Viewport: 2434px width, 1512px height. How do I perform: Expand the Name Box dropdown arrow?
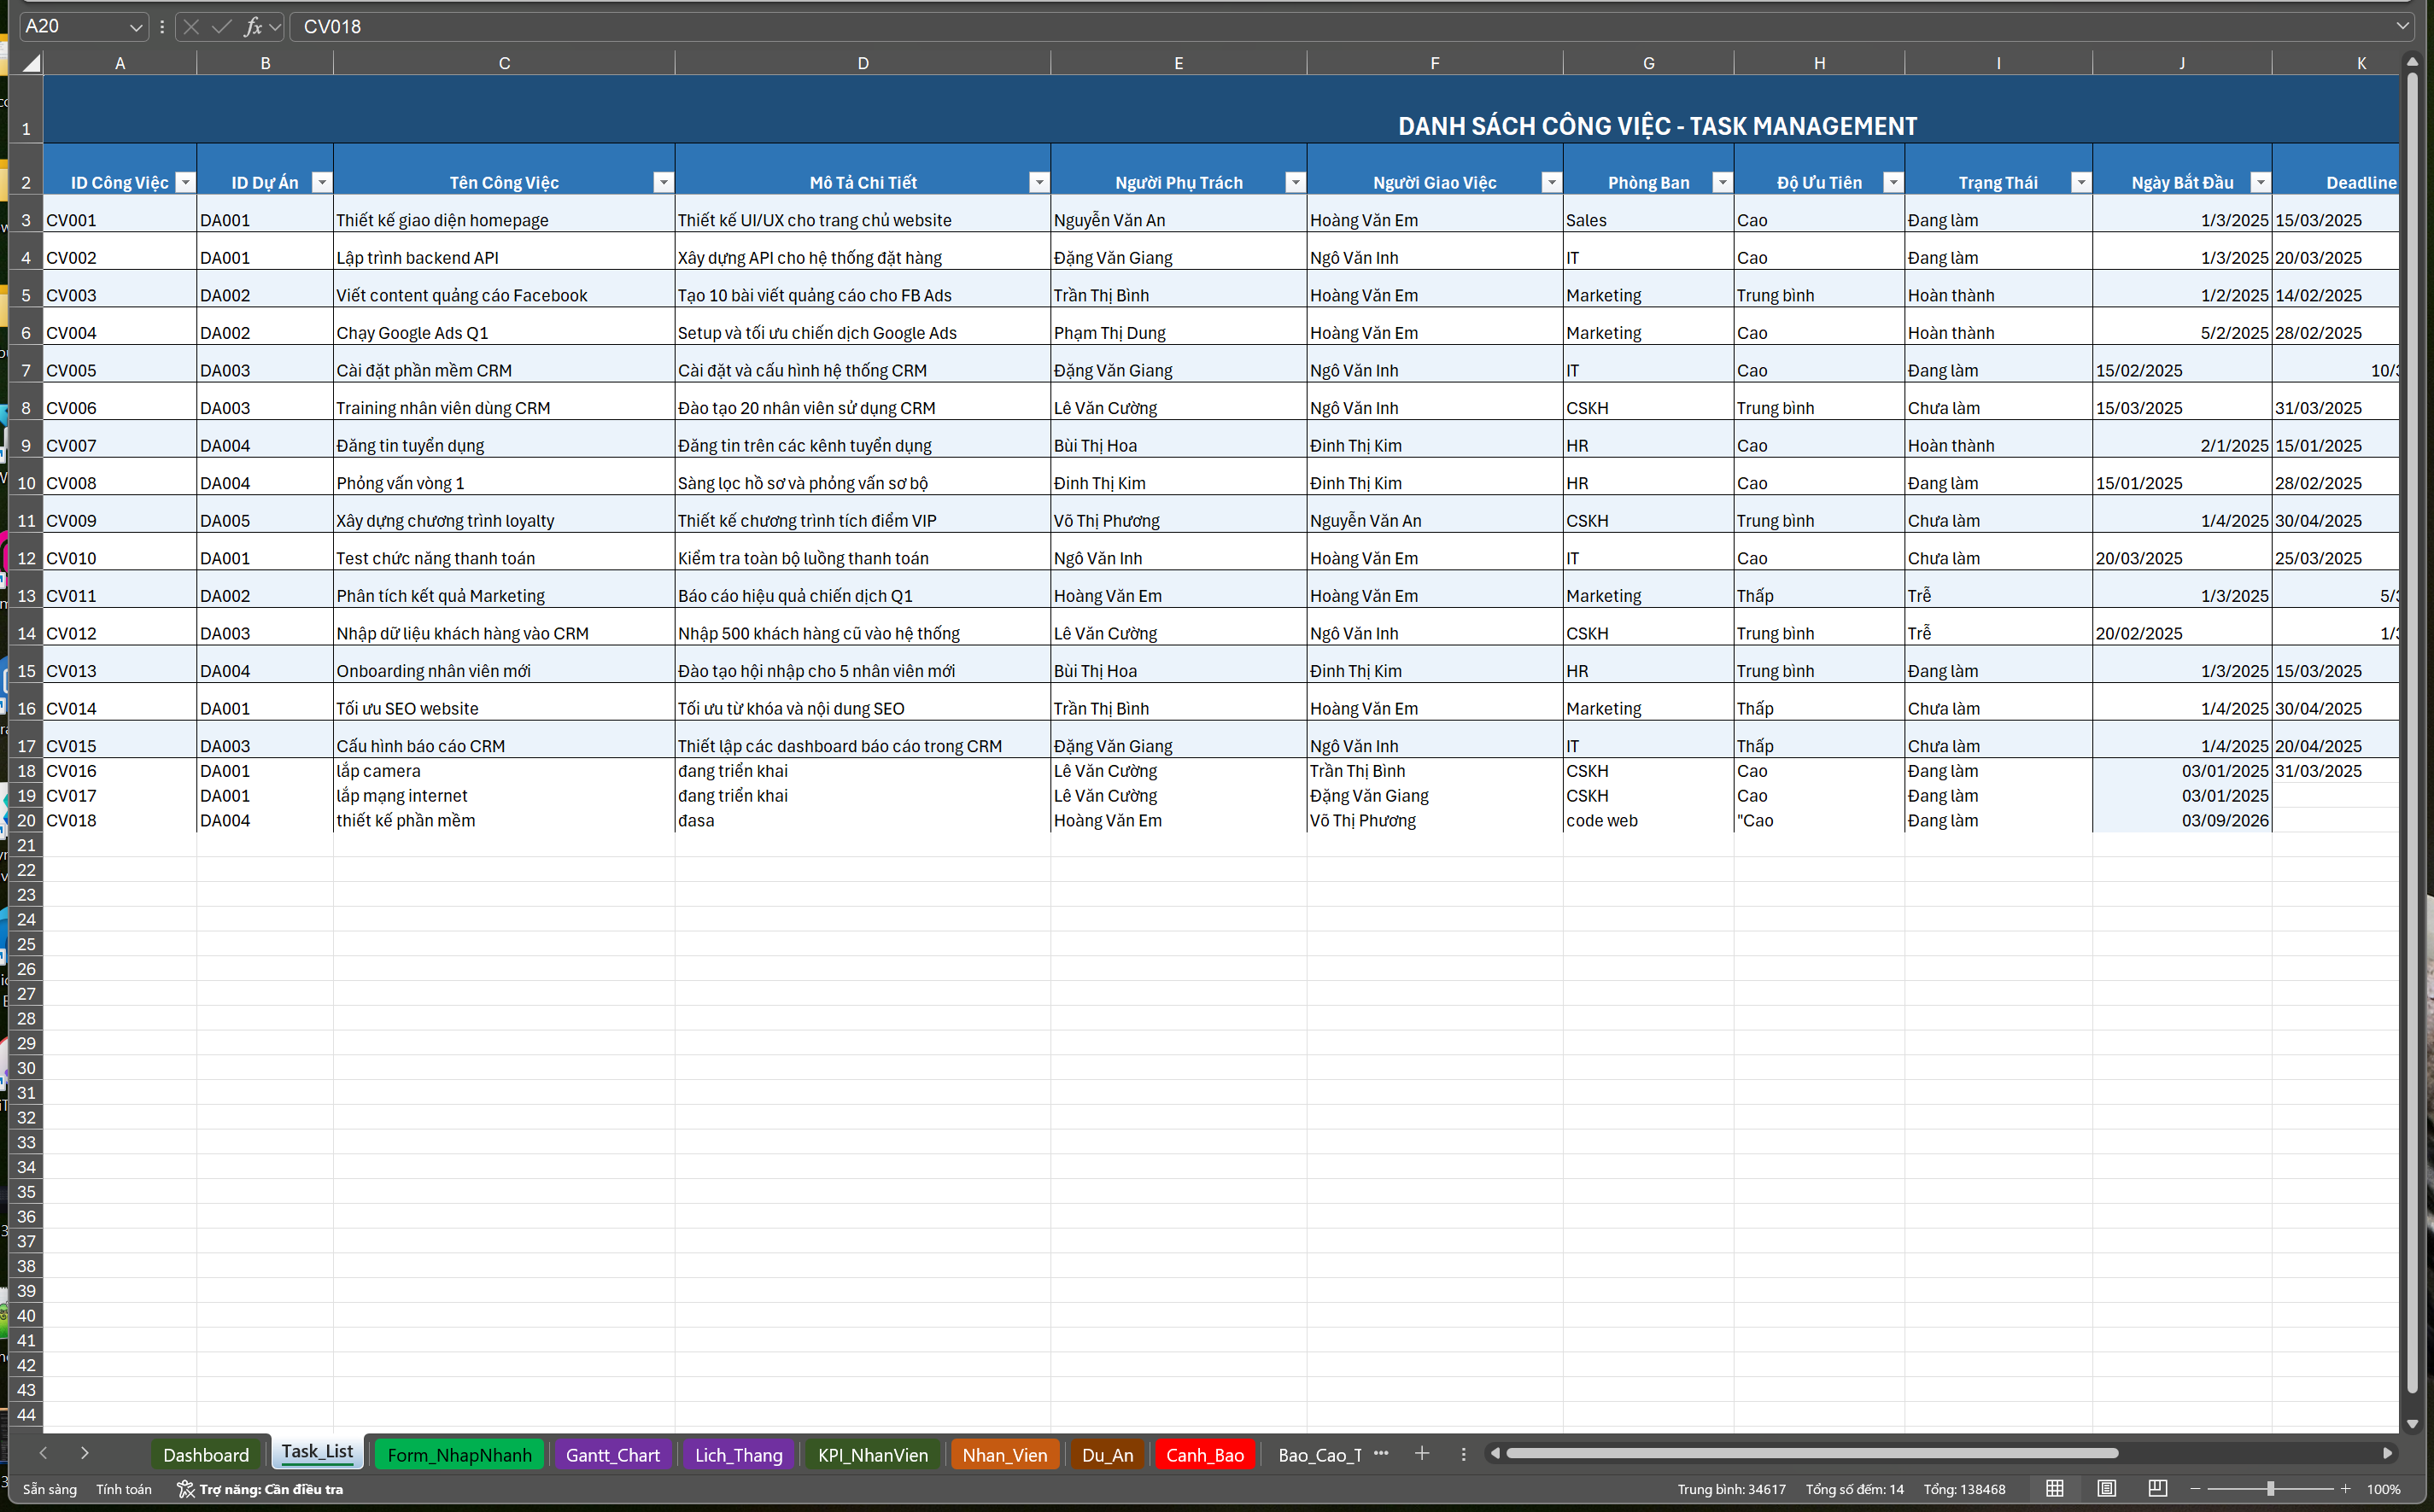135,27
